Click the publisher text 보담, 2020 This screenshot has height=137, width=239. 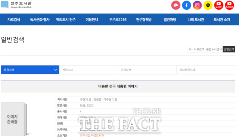(x=87, y=105)
